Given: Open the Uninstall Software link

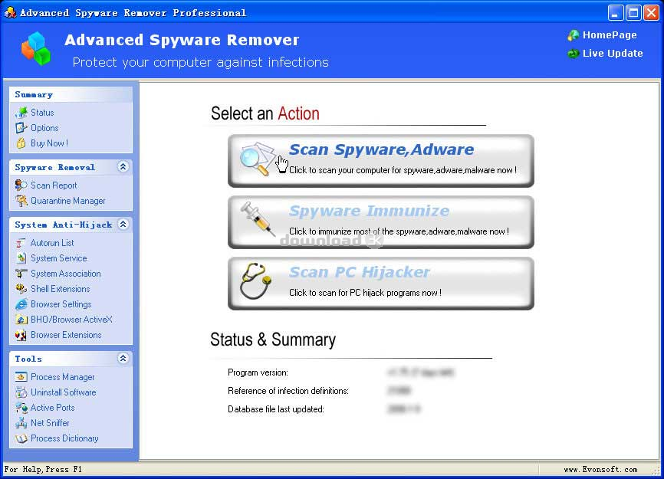Looking at the screenshot, I should coord(64,392).
